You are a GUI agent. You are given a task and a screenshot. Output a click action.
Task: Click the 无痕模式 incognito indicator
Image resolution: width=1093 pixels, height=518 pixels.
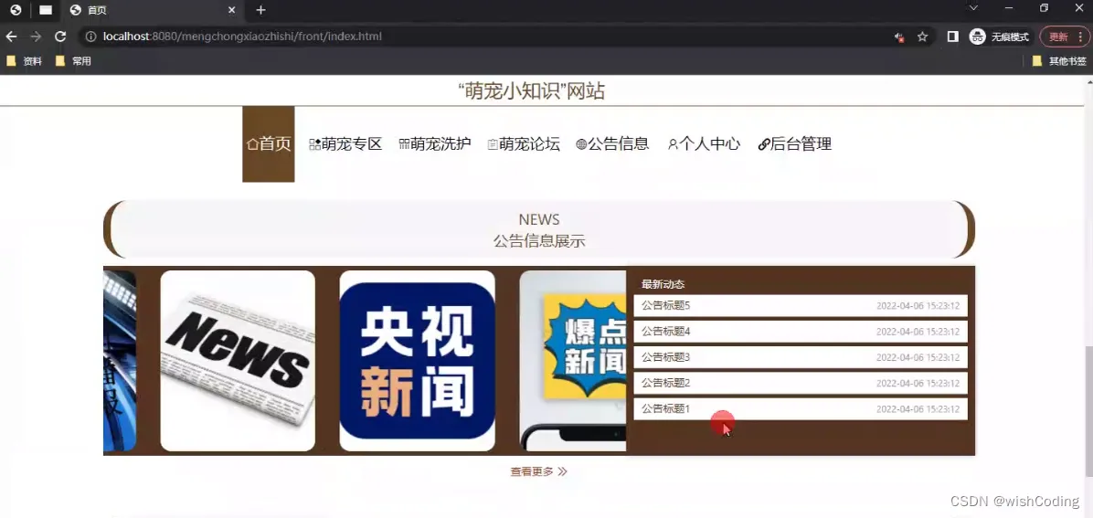1000,37
